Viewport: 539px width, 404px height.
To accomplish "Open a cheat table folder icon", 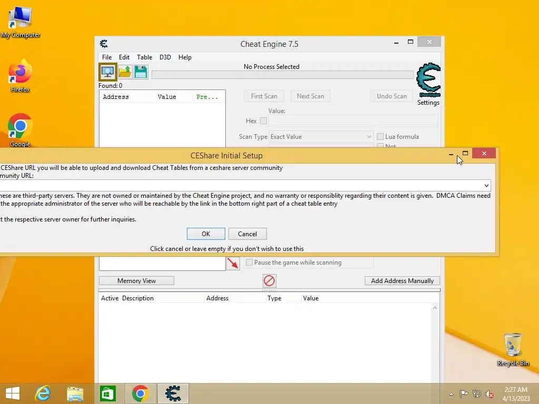I will (x=125, y=72).
